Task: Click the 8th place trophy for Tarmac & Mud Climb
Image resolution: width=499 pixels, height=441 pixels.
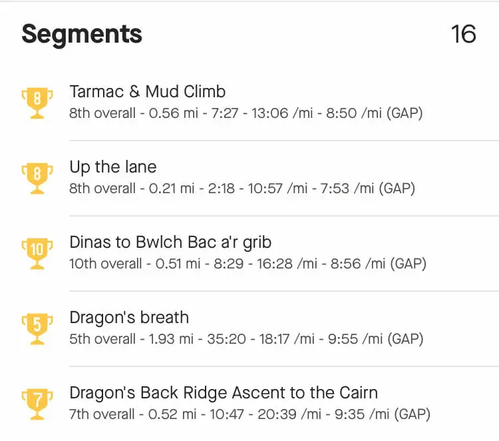Action: (37, 103)
